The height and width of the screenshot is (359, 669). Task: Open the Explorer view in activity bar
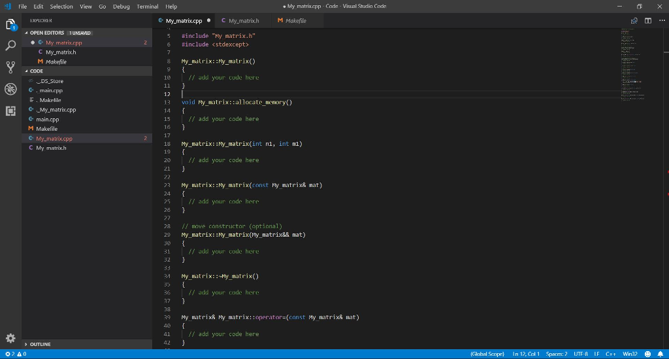pos(10,24)
